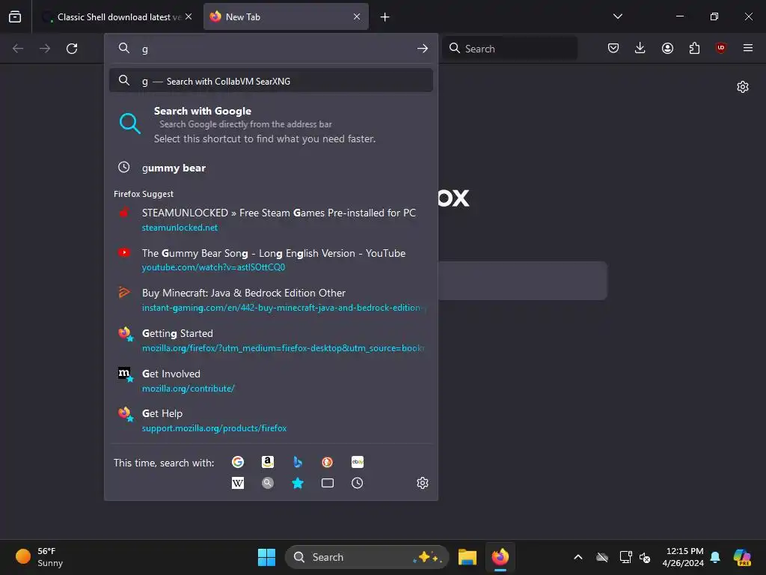Open the Firefox application hamburger menu

[747, 48]
